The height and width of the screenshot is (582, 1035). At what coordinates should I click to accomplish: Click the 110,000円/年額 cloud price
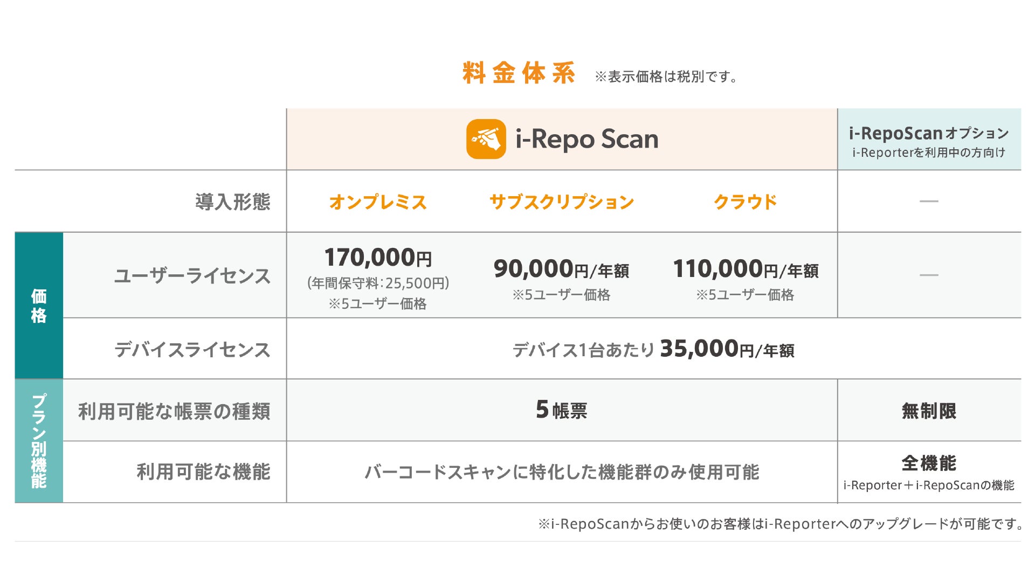[746, 269]
